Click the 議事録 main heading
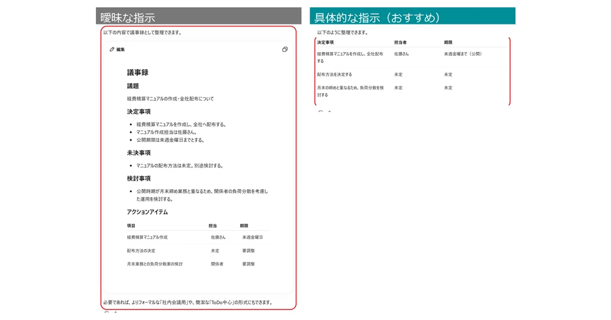Viewport: 611px width, 320px height. coord(137,73)
